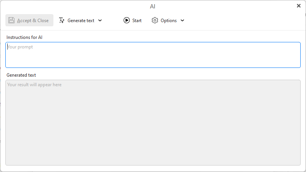
Task: Click the floppy disk icon on Accept & Close
Action: click(x=11, y=20)
